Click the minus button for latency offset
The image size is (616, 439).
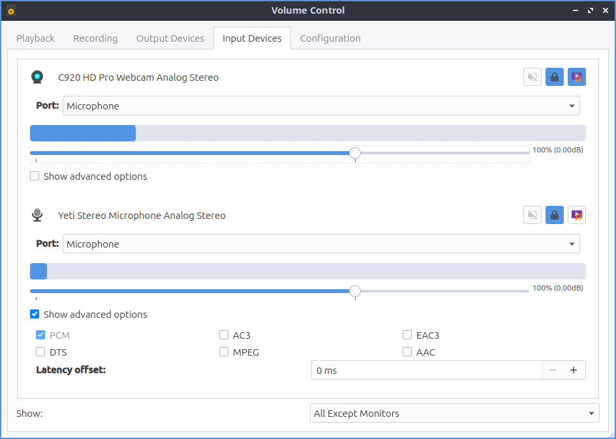point(553,370)
